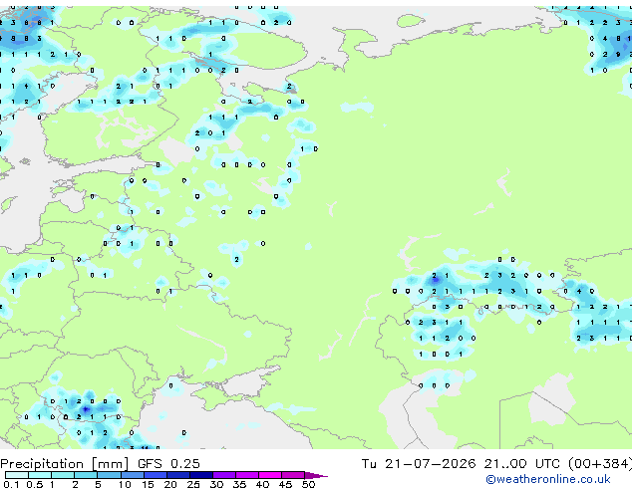Image resolution: width=632 pixels, height=488 pixels.
Task: Select the 15–20 mm legend color swatch
Action: (156, 475)
